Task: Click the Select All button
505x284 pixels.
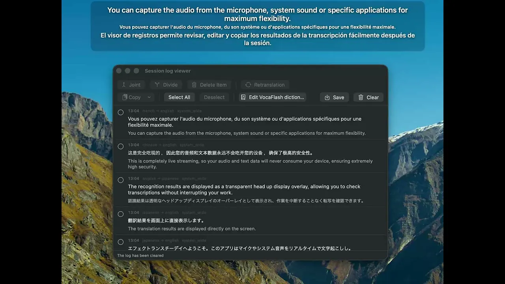Action: [x=179, y=97]
